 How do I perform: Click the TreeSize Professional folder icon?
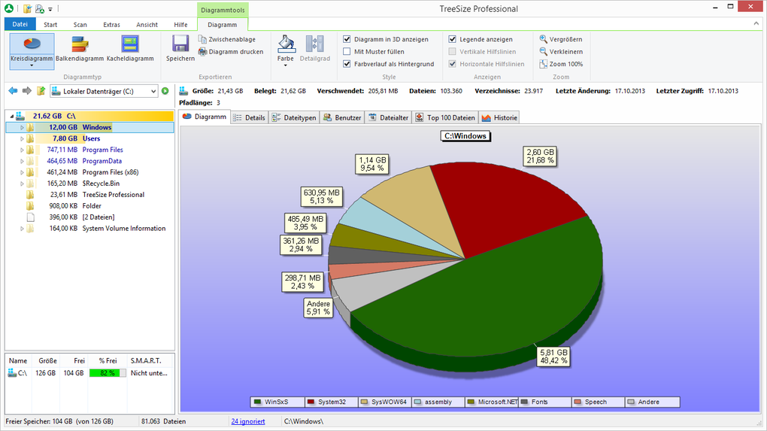click(x=30, y=195)
